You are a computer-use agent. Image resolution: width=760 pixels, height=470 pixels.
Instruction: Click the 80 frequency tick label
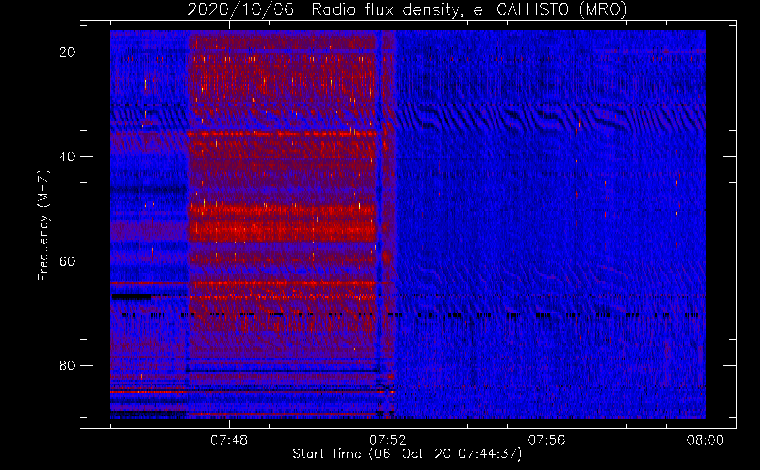tap(68, 365)
